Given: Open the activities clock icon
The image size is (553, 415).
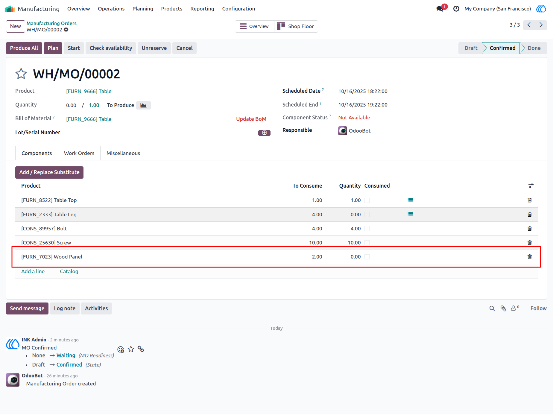Looking at the screenshot, I should click(456, 9).
